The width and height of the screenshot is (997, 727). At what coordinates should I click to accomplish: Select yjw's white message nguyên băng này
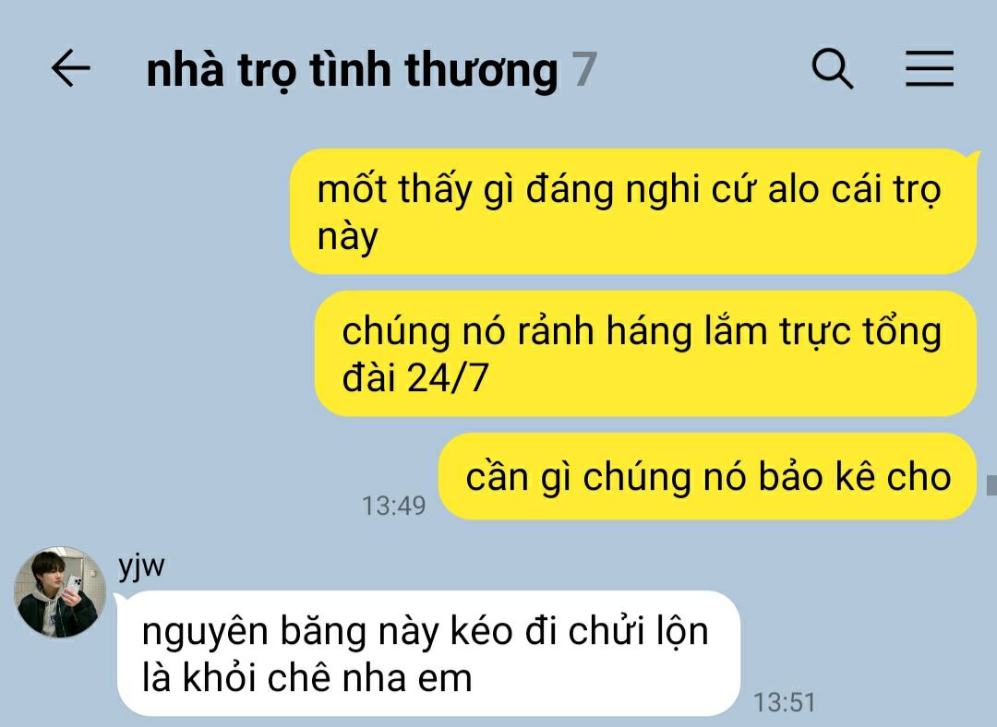pos(428,653)
